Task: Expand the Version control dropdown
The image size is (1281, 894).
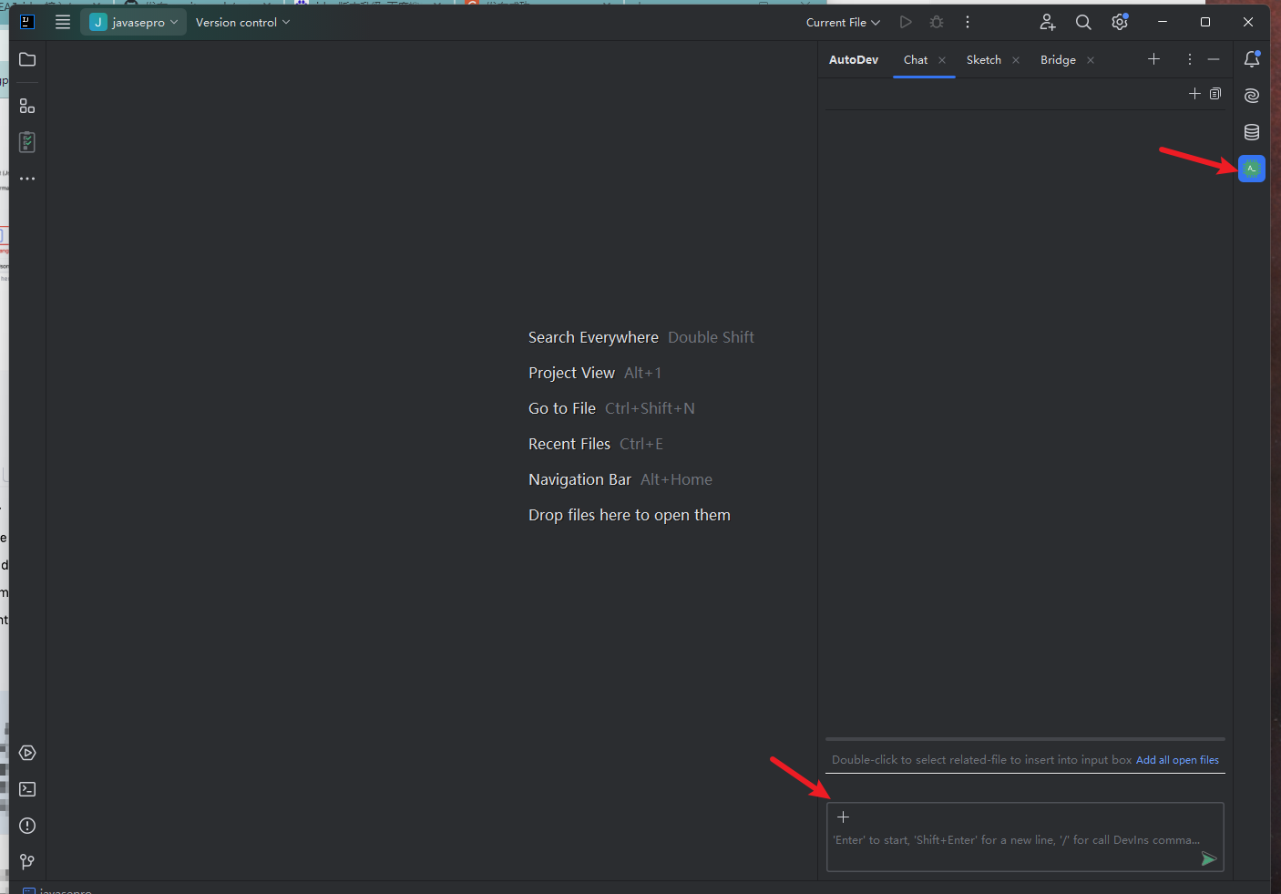Action: 242,21
